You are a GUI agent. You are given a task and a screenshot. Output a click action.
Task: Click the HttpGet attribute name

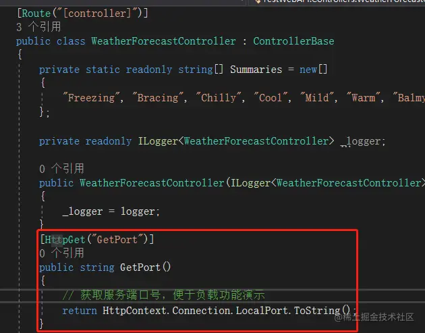[x=65, y=240]
